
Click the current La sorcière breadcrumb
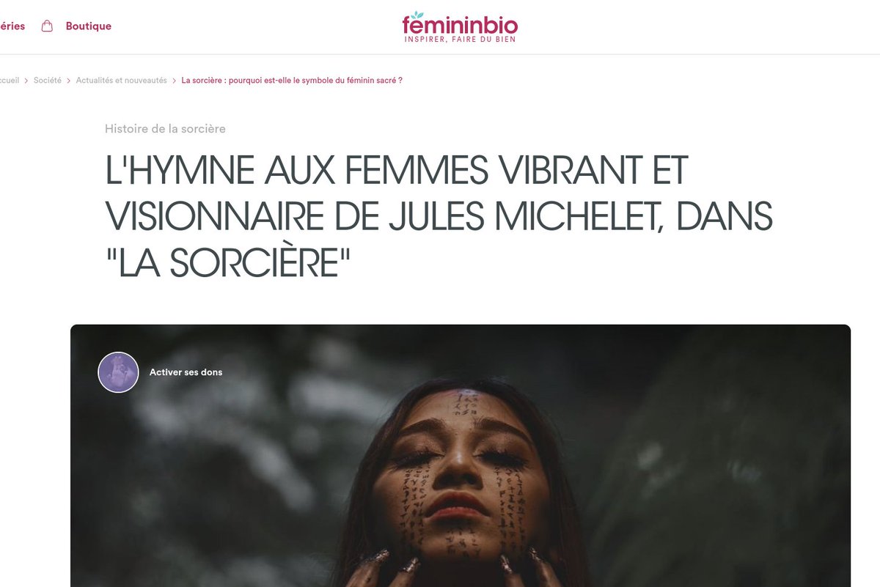[x=292, y=81]
